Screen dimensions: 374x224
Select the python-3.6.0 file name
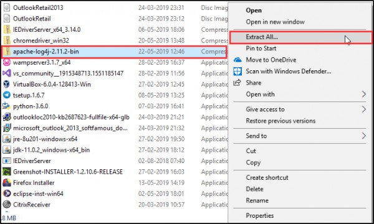tap(31, 106)
